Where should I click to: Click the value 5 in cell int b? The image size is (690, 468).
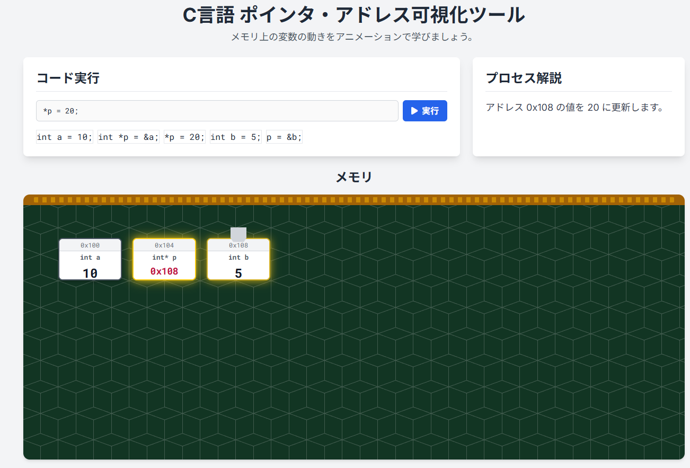(x=238, y=273)
